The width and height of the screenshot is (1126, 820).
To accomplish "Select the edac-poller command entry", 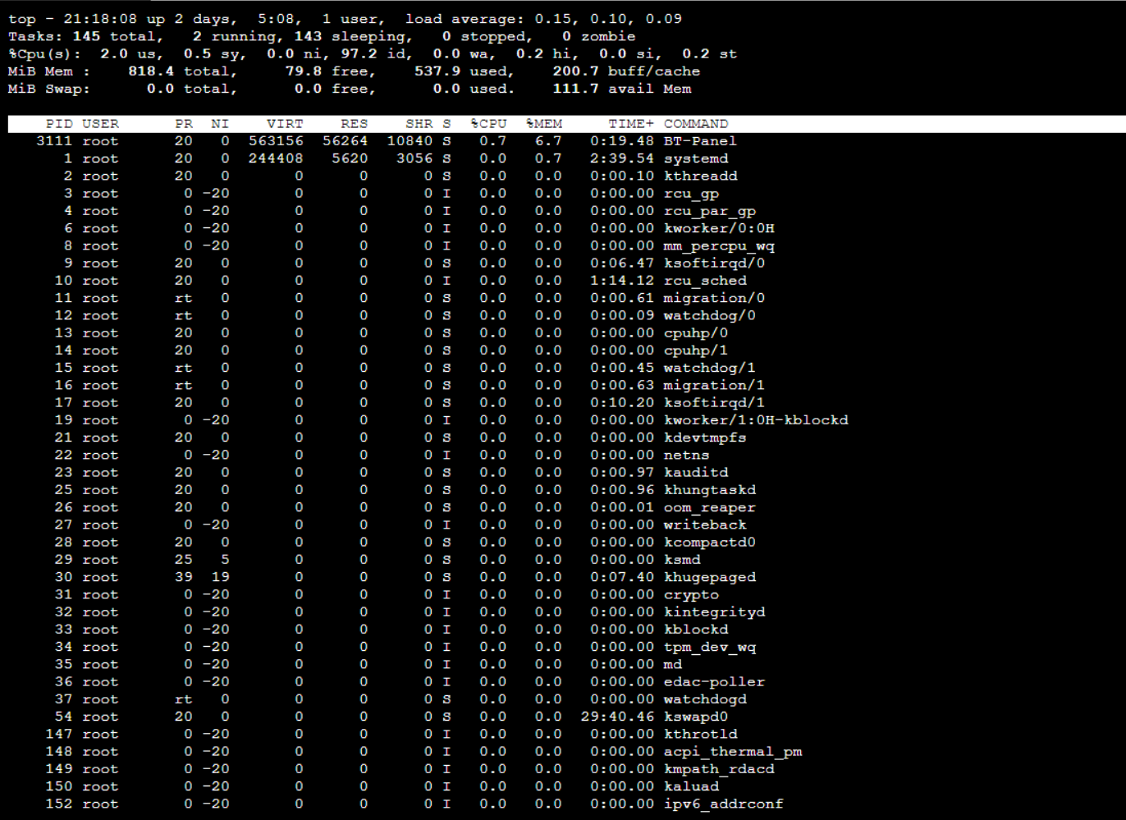I will (x=714, y=682).
